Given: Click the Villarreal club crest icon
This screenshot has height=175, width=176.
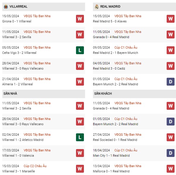Looking at the screenshot, I should point(6,7).
